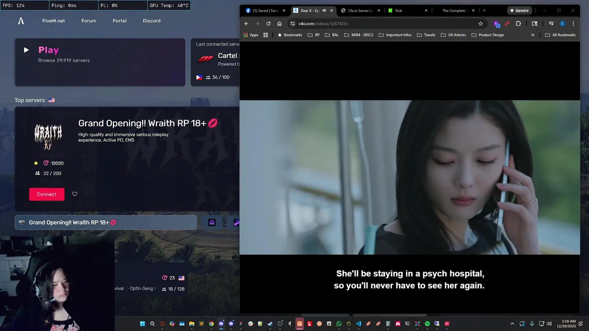Open Steam from the taskbar
Screen dimensions: 589x331
[270, 324]
